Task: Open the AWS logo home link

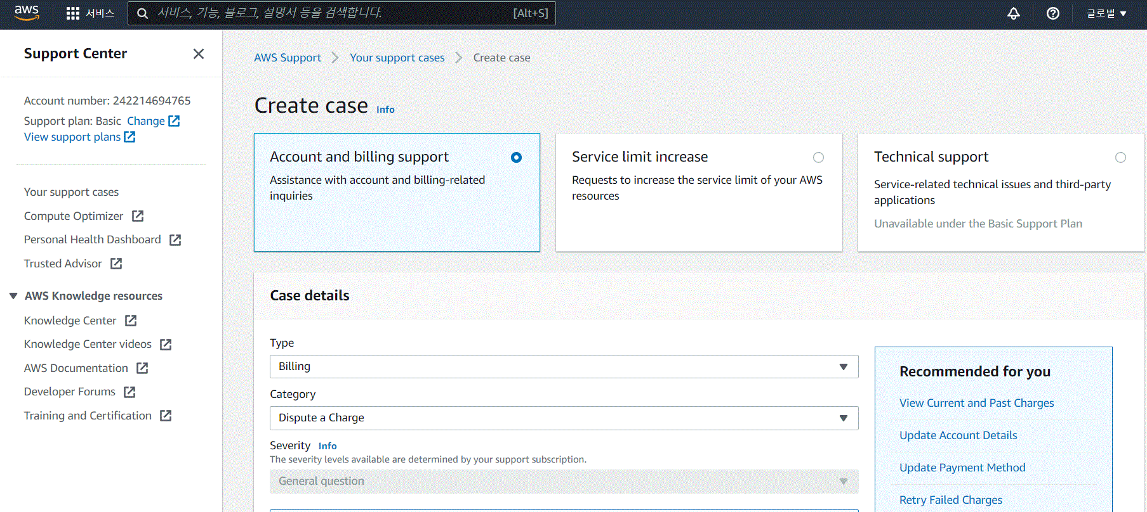Action: point(27,13)
